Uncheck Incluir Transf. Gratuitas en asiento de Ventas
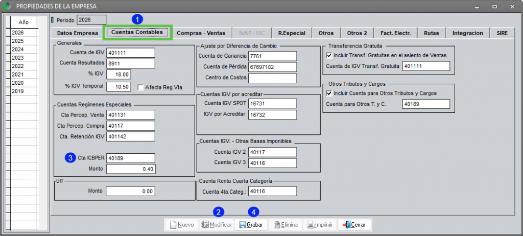 pos(329,55)
